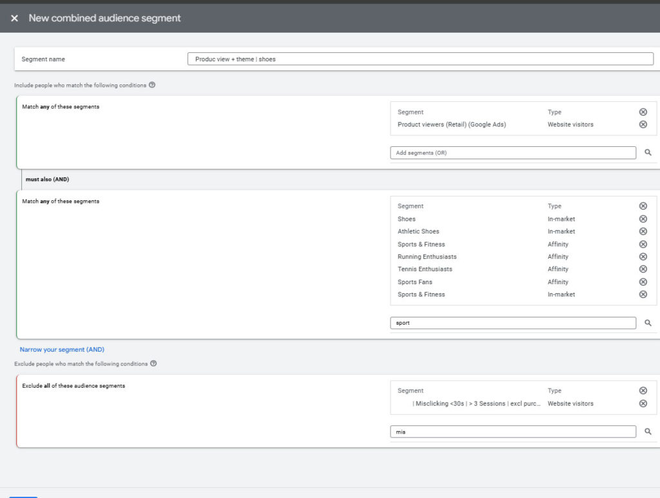Remove the Shoes in-market segment
The width and height of the screenshot is (660, 498).
pos(643,219)
